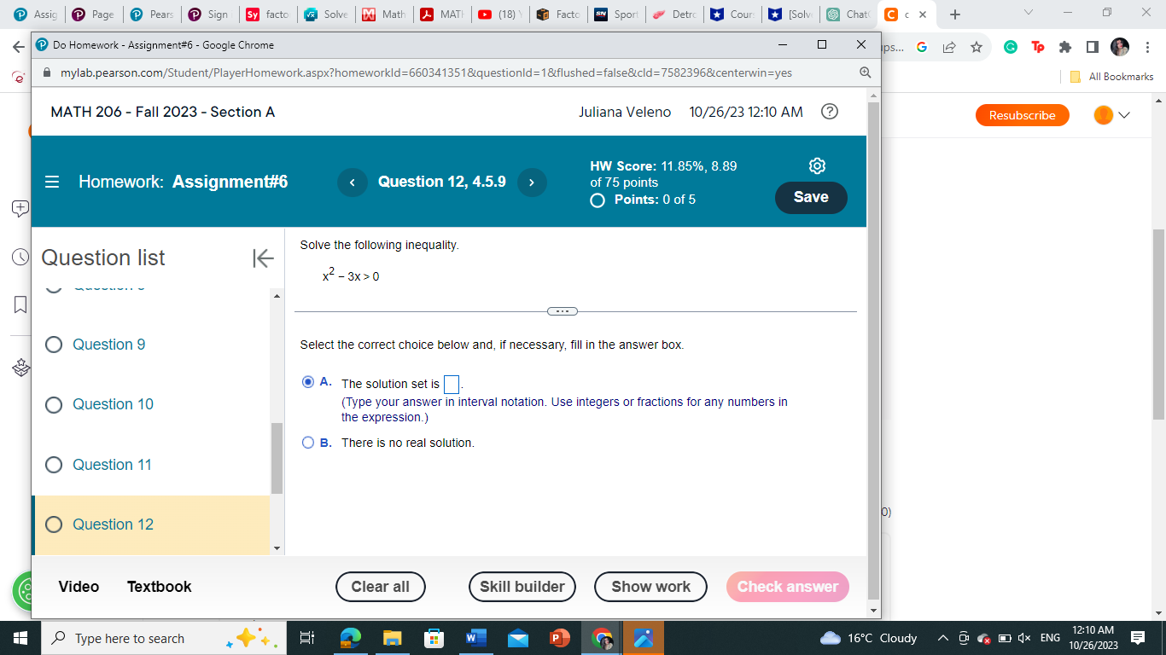Open the Video help link

pos(79,587)
